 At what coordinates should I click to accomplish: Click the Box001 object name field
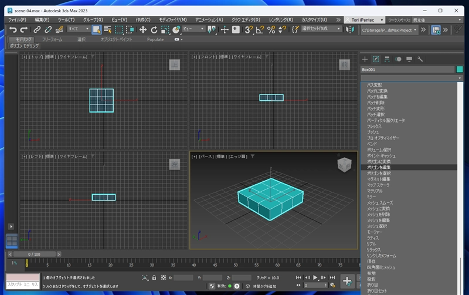pyautogui.click(x=407, y=69)
